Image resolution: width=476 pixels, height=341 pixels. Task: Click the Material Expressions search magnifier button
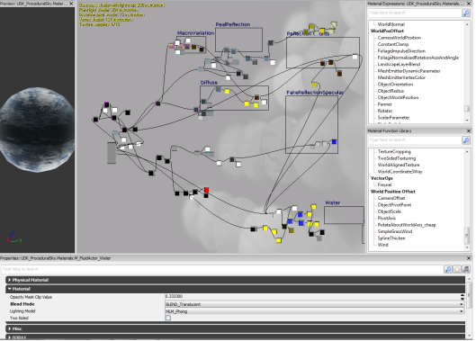coord(466,13)
